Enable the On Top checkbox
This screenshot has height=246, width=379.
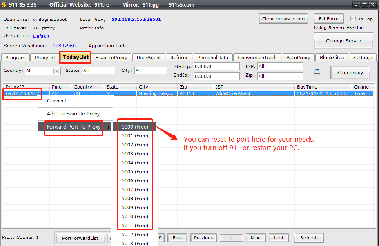353,19
